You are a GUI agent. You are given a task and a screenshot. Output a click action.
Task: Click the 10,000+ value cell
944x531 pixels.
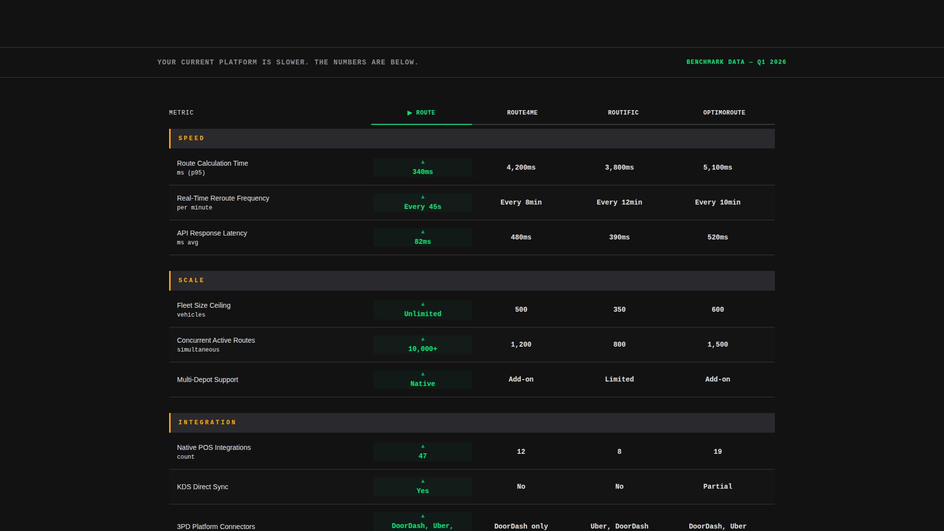click(x=423, y=345)
